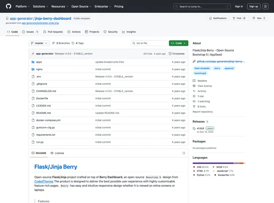Expand the Enterprise menu
This screenshot has height=203, width=274.
click(103, 6)
